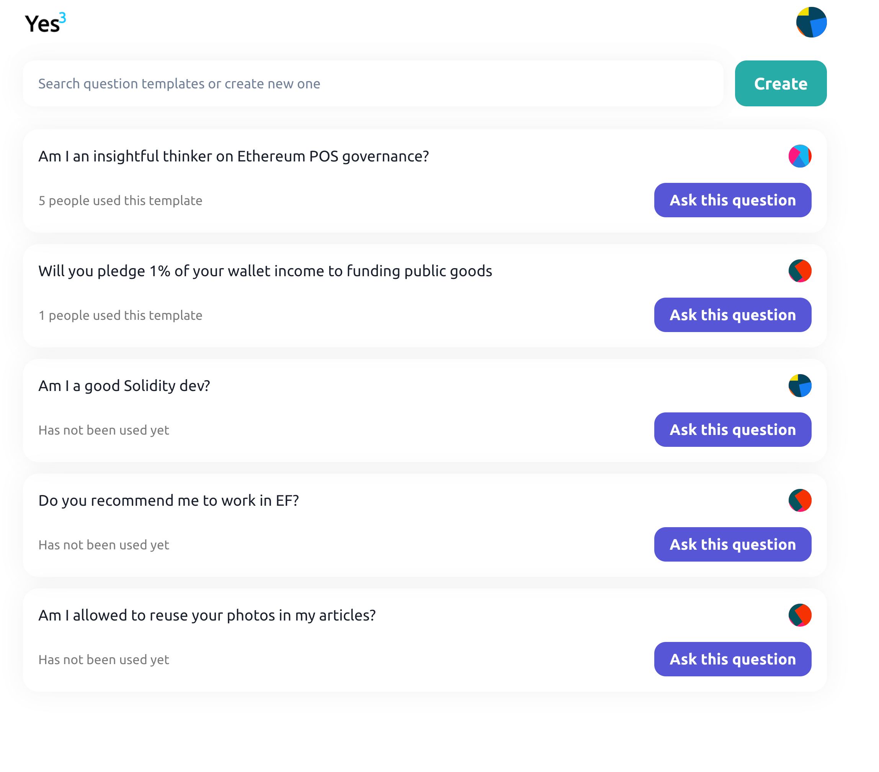879x772 pixels.
Task: Click the Create button to make new question
Action: [x=780, y=83]
